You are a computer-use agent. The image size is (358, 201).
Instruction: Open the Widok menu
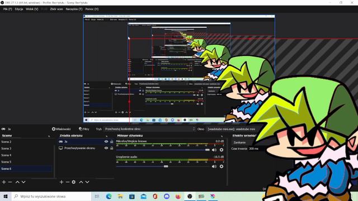point(32,9)
